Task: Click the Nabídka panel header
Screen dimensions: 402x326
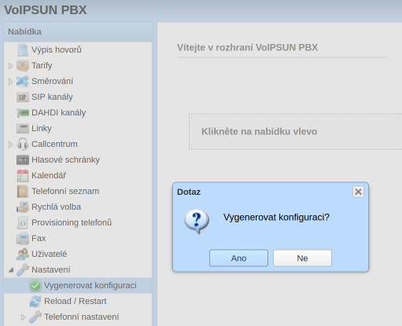Action: point(78,32)
